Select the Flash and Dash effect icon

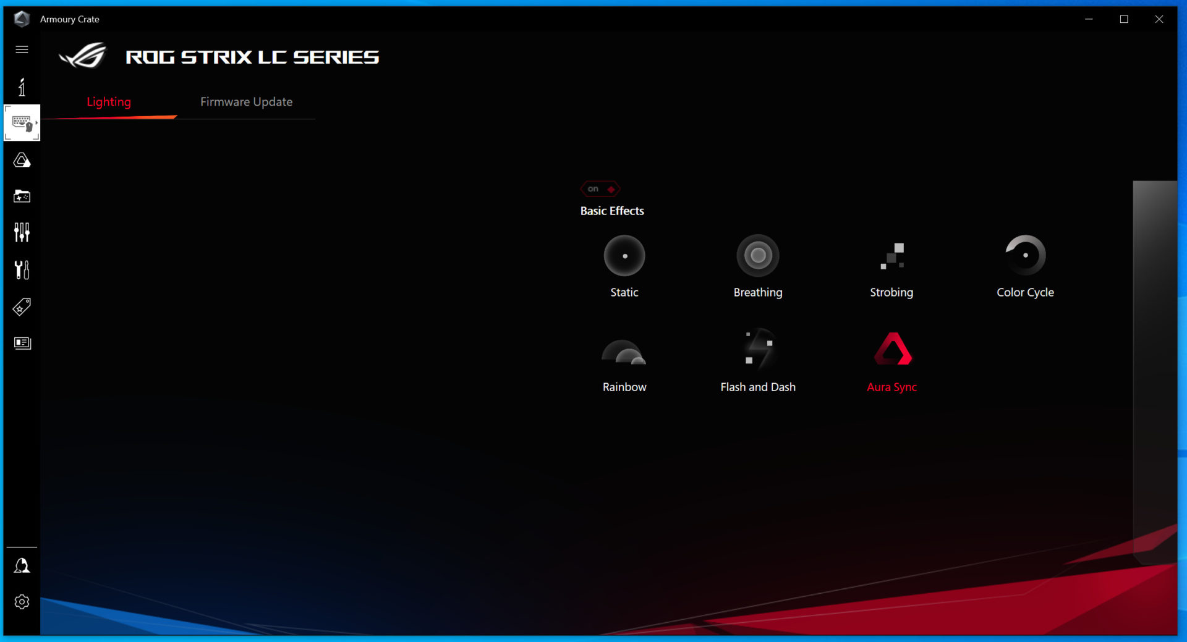(759, 349)
